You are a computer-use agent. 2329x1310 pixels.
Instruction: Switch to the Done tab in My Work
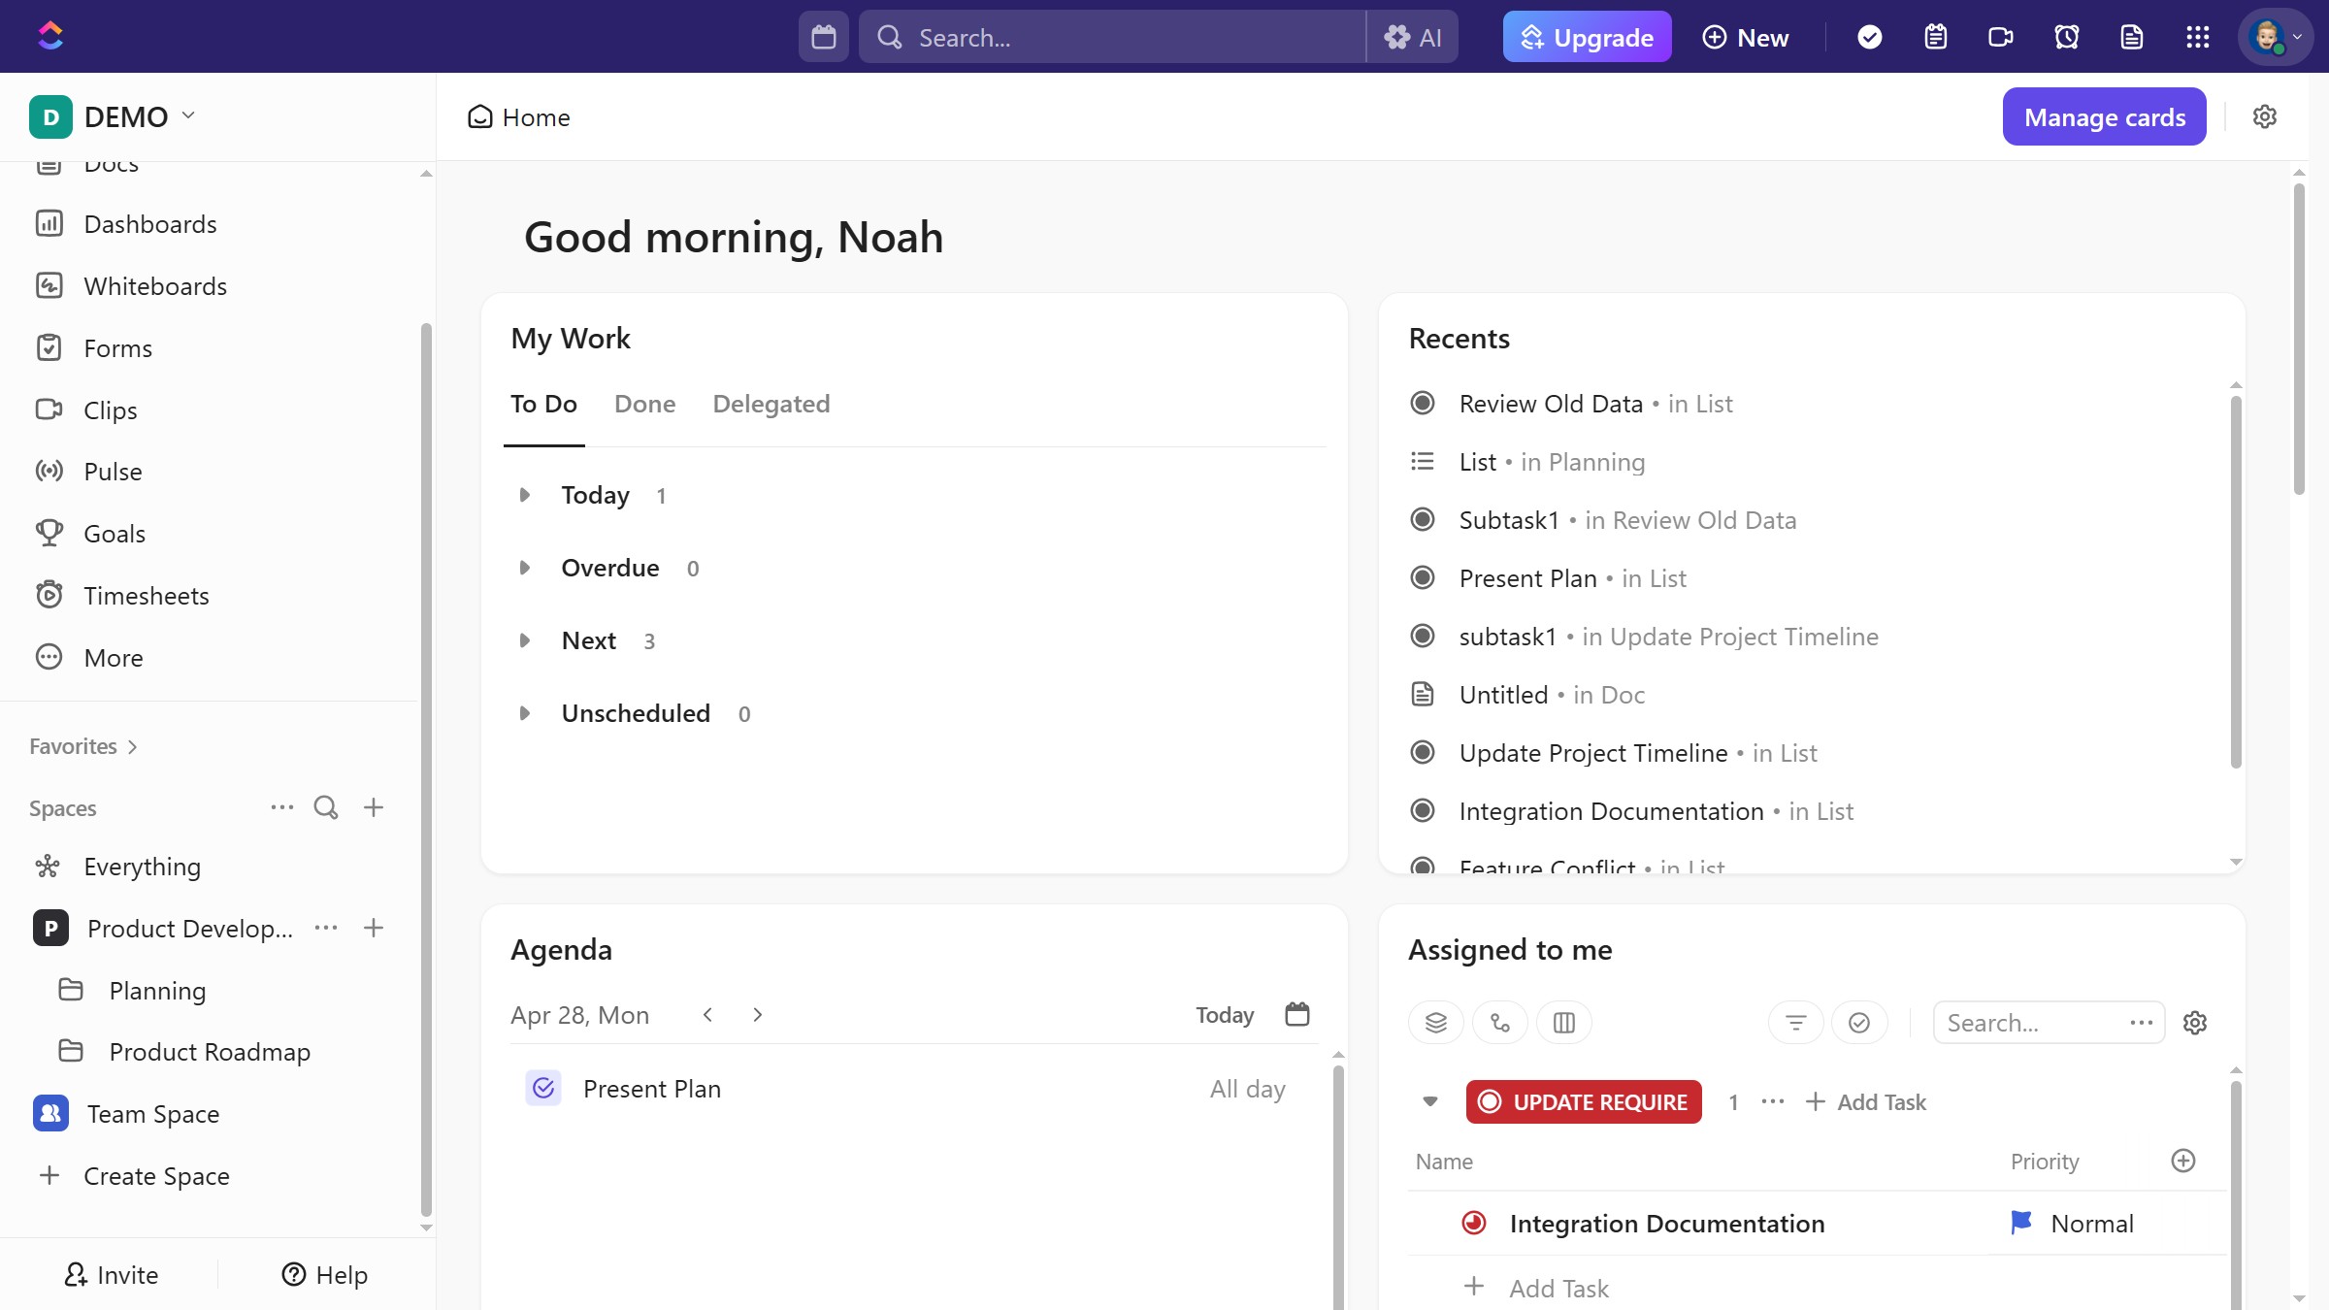tap(644, 404)
